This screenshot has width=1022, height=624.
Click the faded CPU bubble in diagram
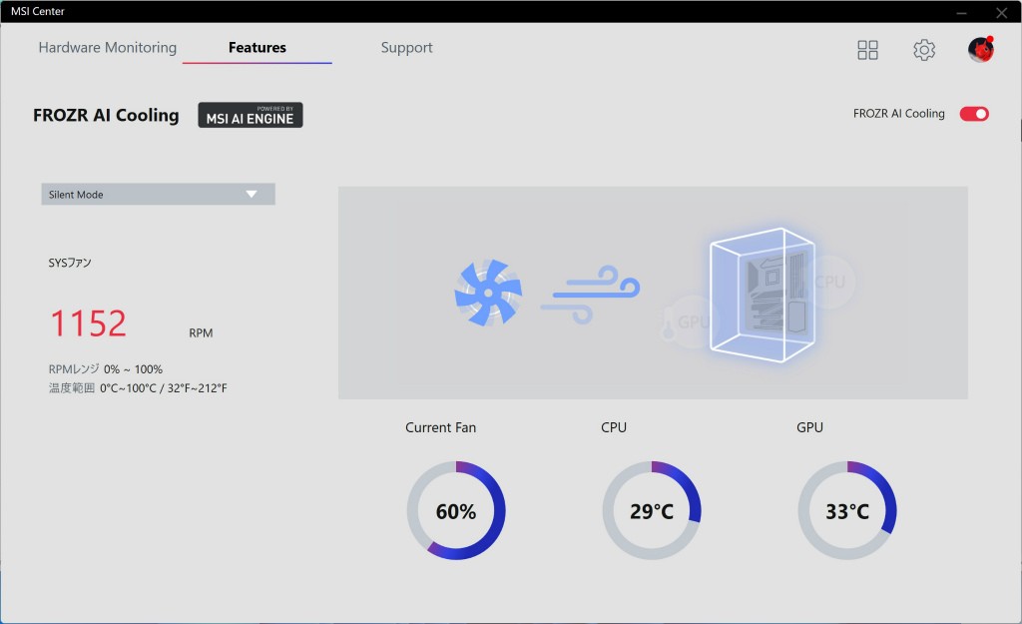pos(831,281)
